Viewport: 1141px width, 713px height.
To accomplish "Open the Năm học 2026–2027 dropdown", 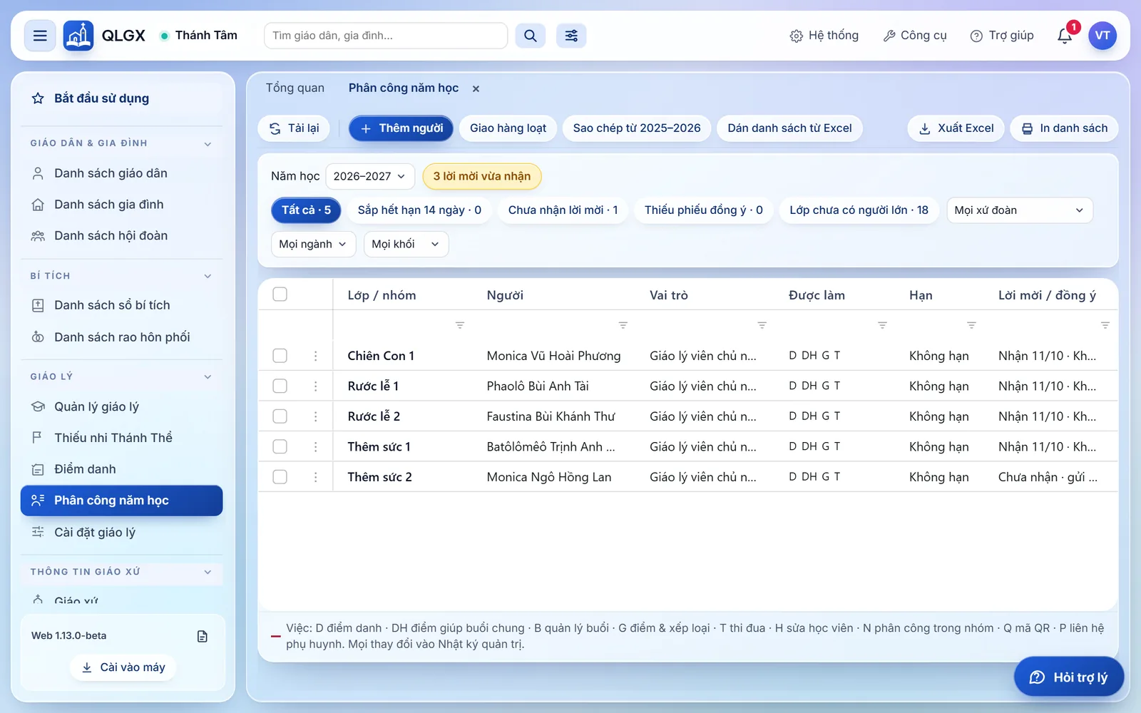I will pyautogui.click(x=369, y=176).
